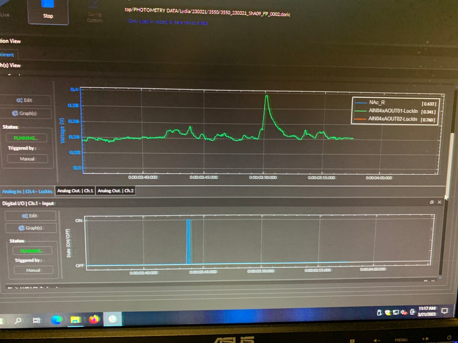Viewport: 458px width, 343px height.
Task: Open File Explorer in the taskbar
Action: [76, 320]
